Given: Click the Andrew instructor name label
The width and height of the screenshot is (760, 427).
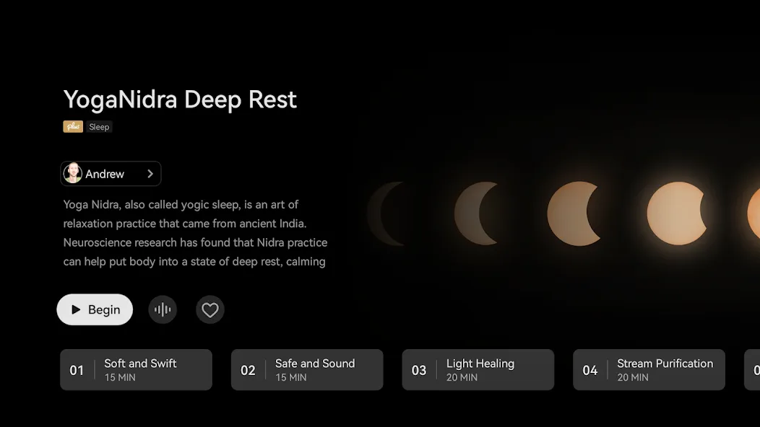Looking at the screenshot, I should coord(105,174).
